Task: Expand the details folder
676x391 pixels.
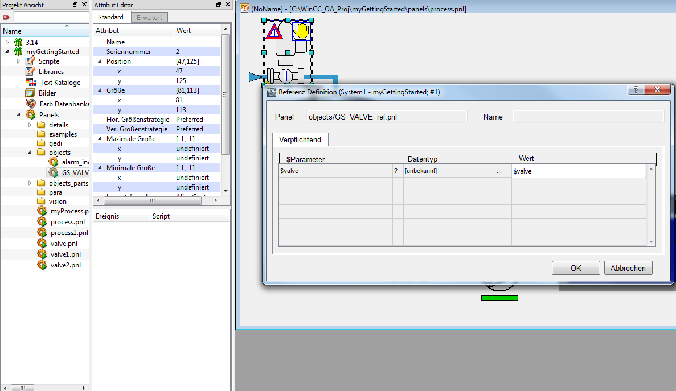Action: tap(30, 125)
